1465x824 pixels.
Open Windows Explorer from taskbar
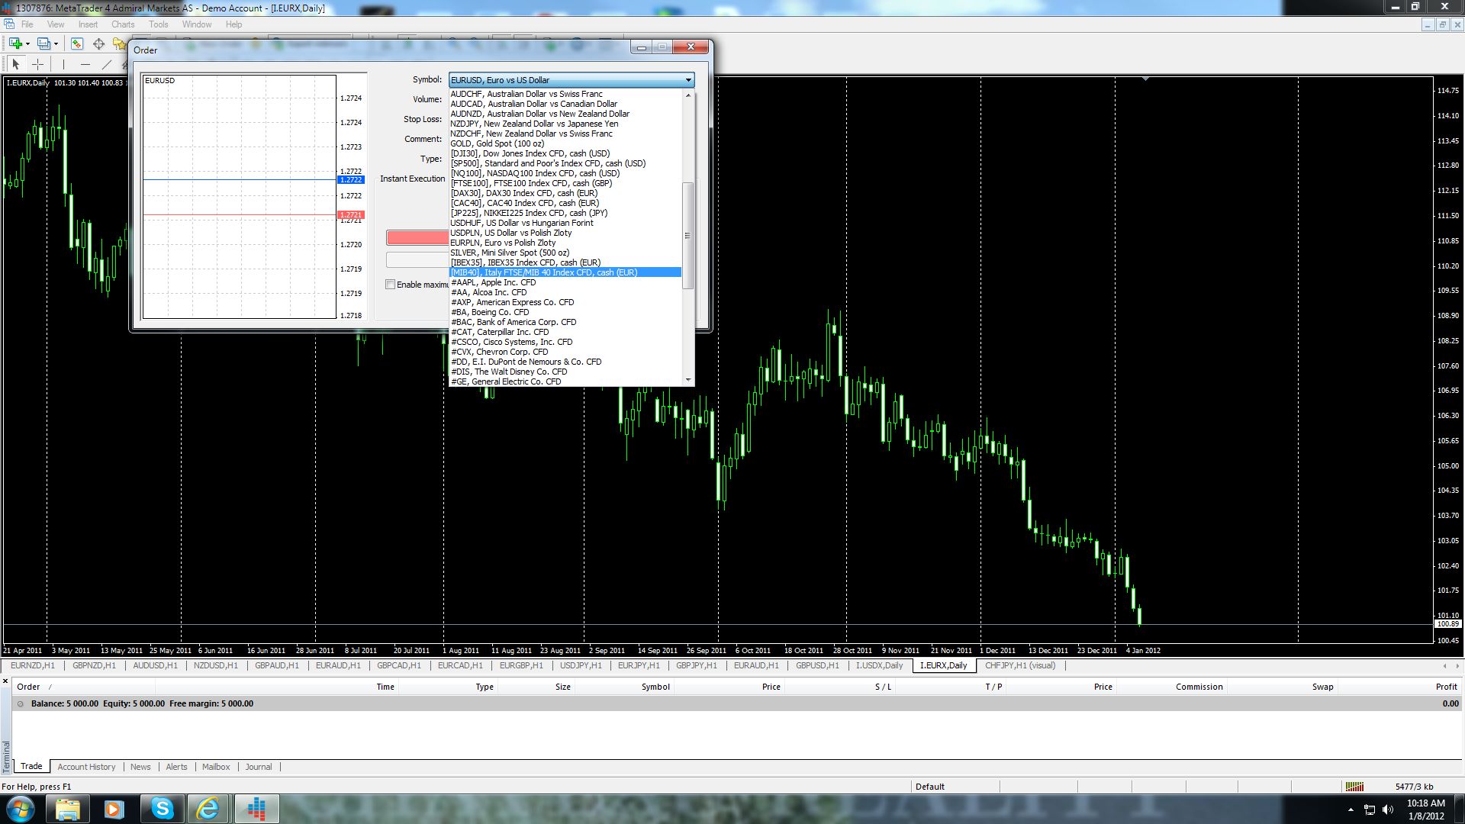point(67,809)
